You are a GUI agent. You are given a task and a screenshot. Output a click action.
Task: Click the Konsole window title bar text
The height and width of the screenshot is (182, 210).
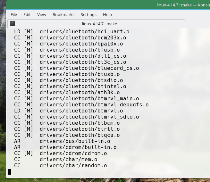click(x=183, y=5)
